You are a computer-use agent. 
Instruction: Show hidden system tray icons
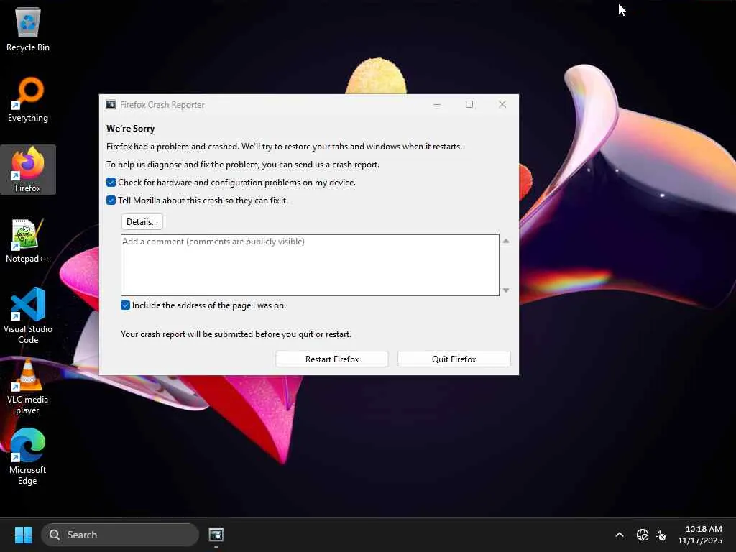click(x=620, y=535)
